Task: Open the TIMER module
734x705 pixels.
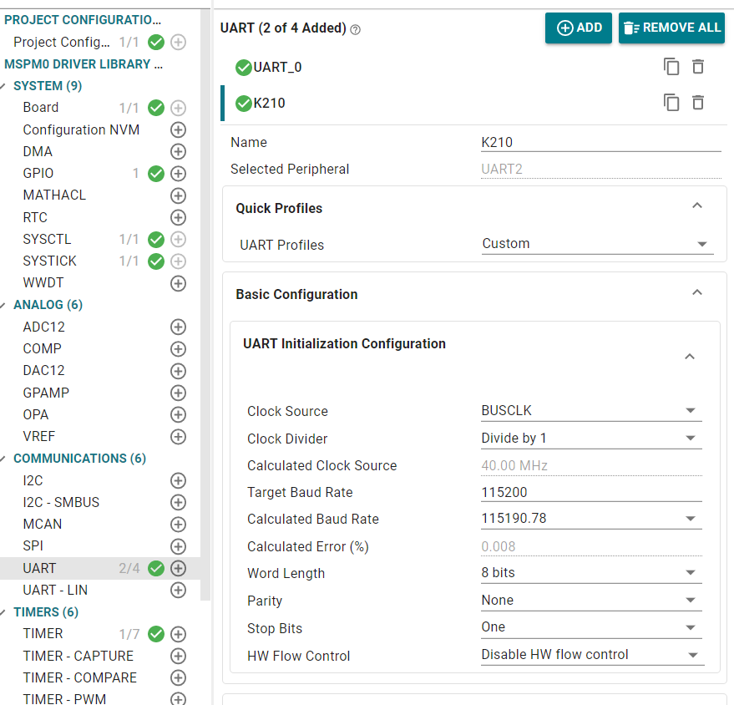Action: point(43,634)
